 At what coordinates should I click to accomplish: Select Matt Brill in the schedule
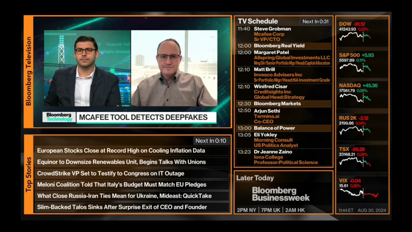pos(264,69)
